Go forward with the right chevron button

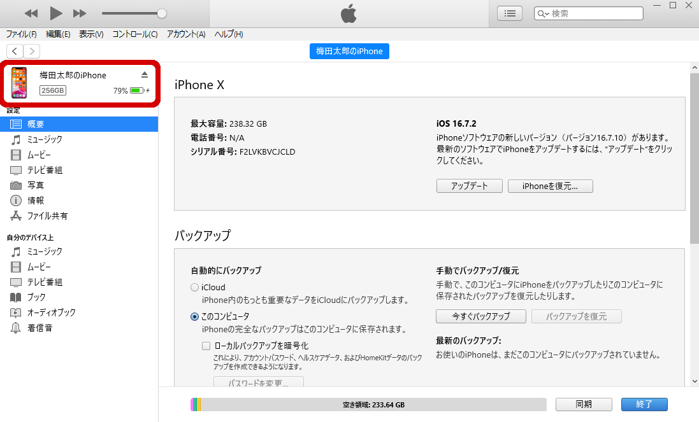tap(32, 51)
